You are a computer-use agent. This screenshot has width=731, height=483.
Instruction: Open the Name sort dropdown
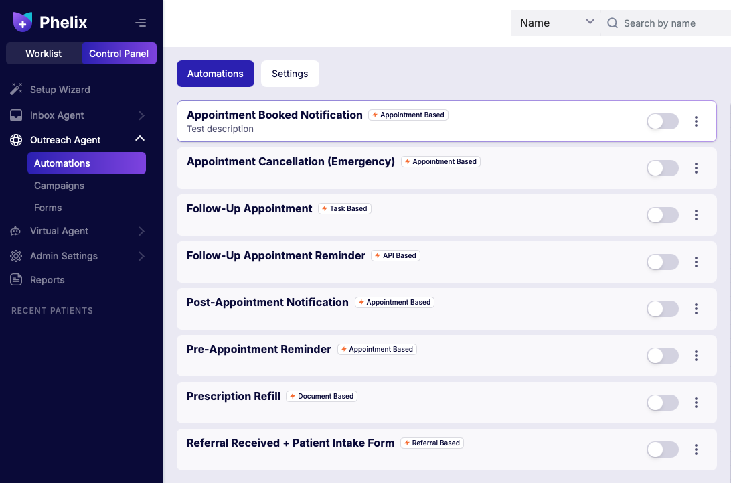coord(556,23)
